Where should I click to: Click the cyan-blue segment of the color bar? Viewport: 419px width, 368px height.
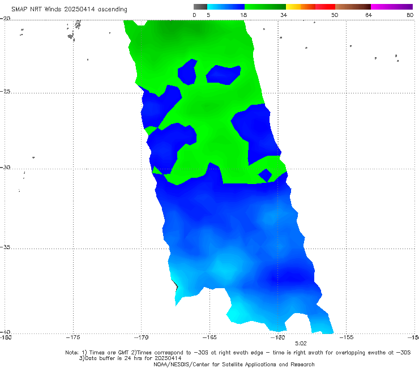click(226, 7)
